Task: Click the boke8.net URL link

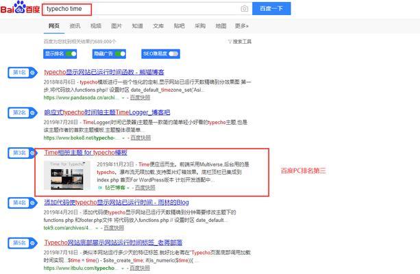Action: (x=81, y=138)
